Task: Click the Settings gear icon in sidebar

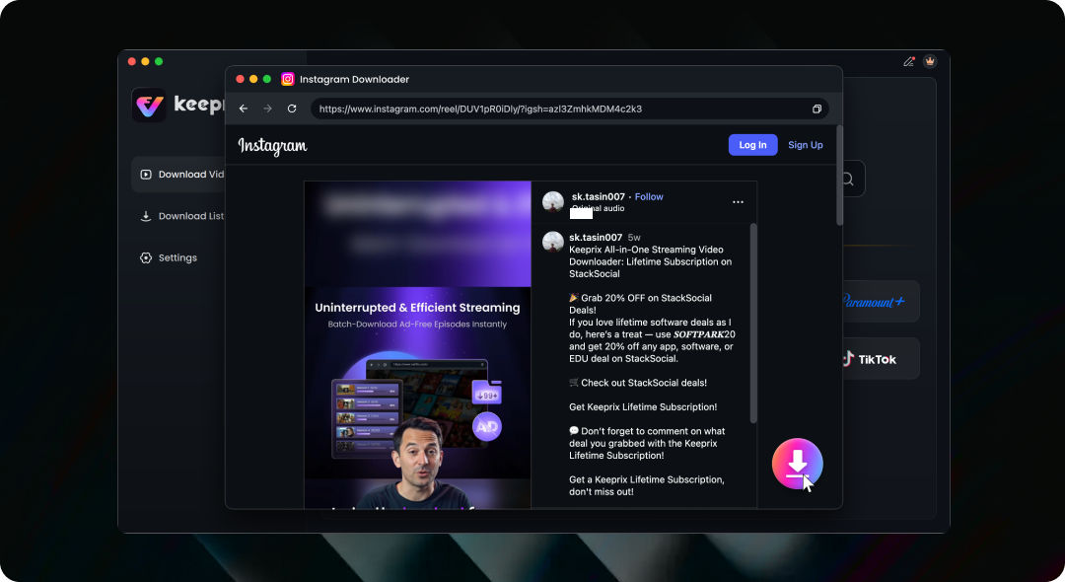Action: [x=145, y=258]
